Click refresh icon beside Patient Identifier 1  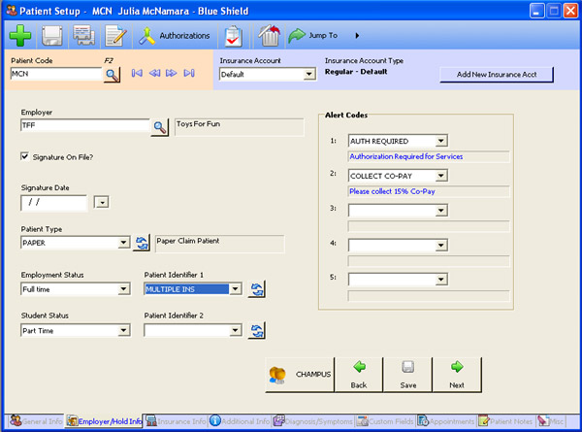pyautogui.click(x=256, y=289)
